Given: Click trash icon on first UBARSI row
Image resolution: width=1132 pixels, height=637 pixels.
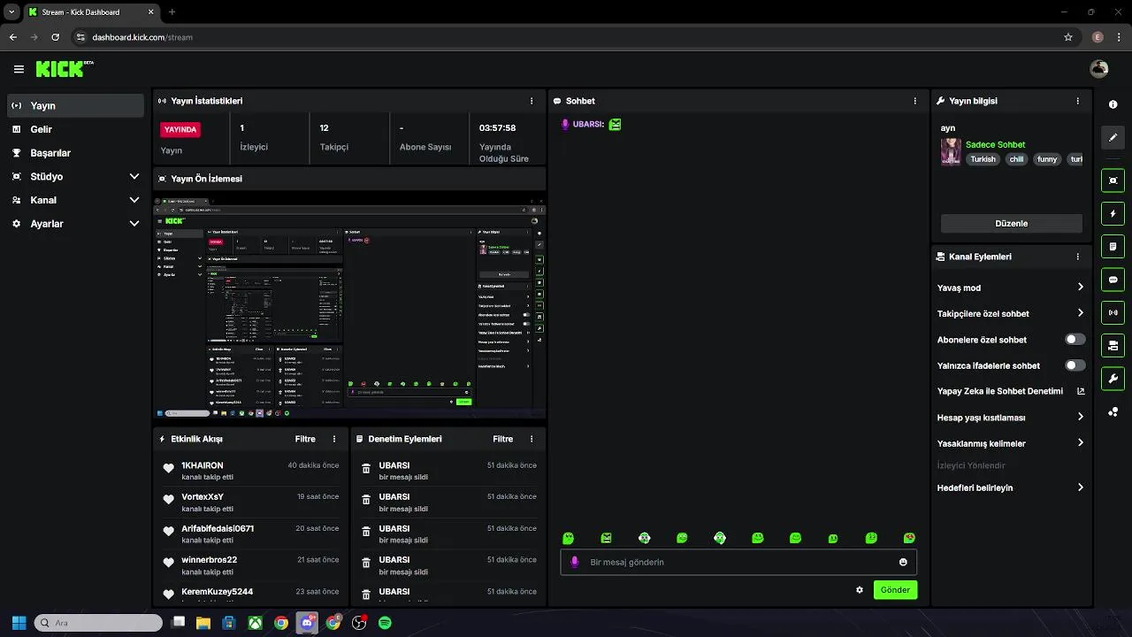Looking at the screenshot, I should click(x=366, y=469).
